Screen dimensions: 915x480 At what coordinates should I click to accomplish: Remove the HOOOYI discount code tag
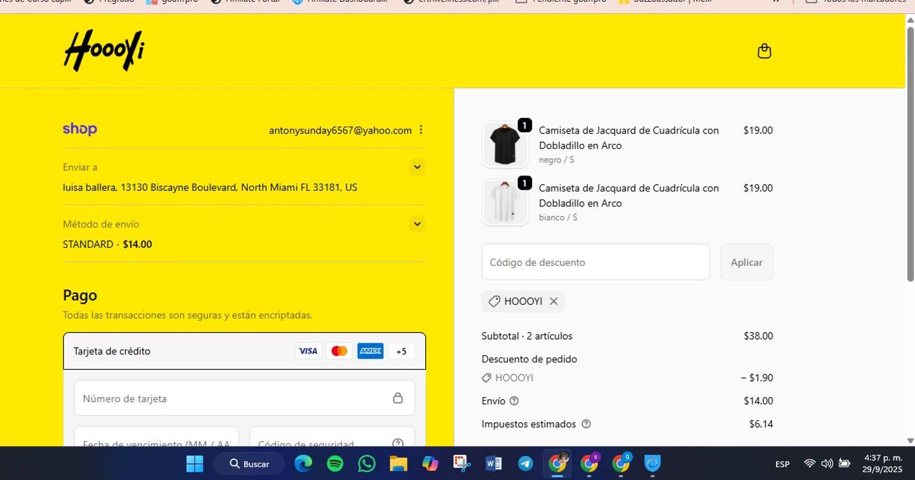point(553,301)
